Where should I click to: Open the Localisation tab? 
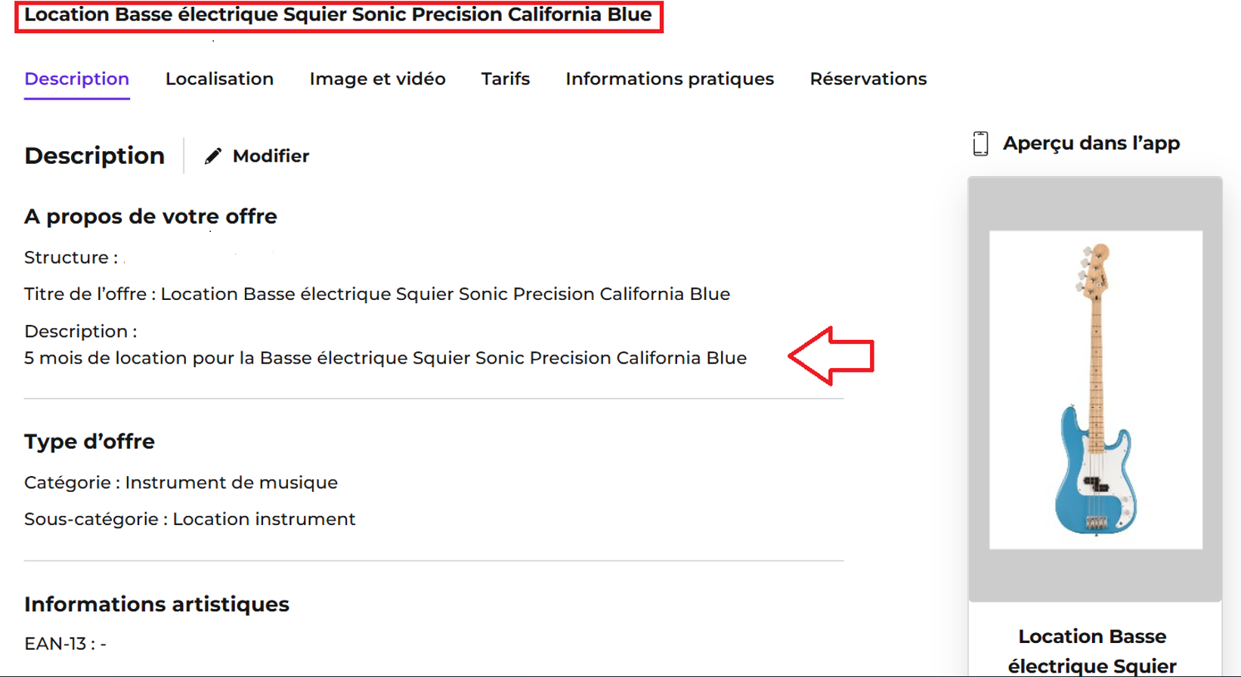[219, 79]
